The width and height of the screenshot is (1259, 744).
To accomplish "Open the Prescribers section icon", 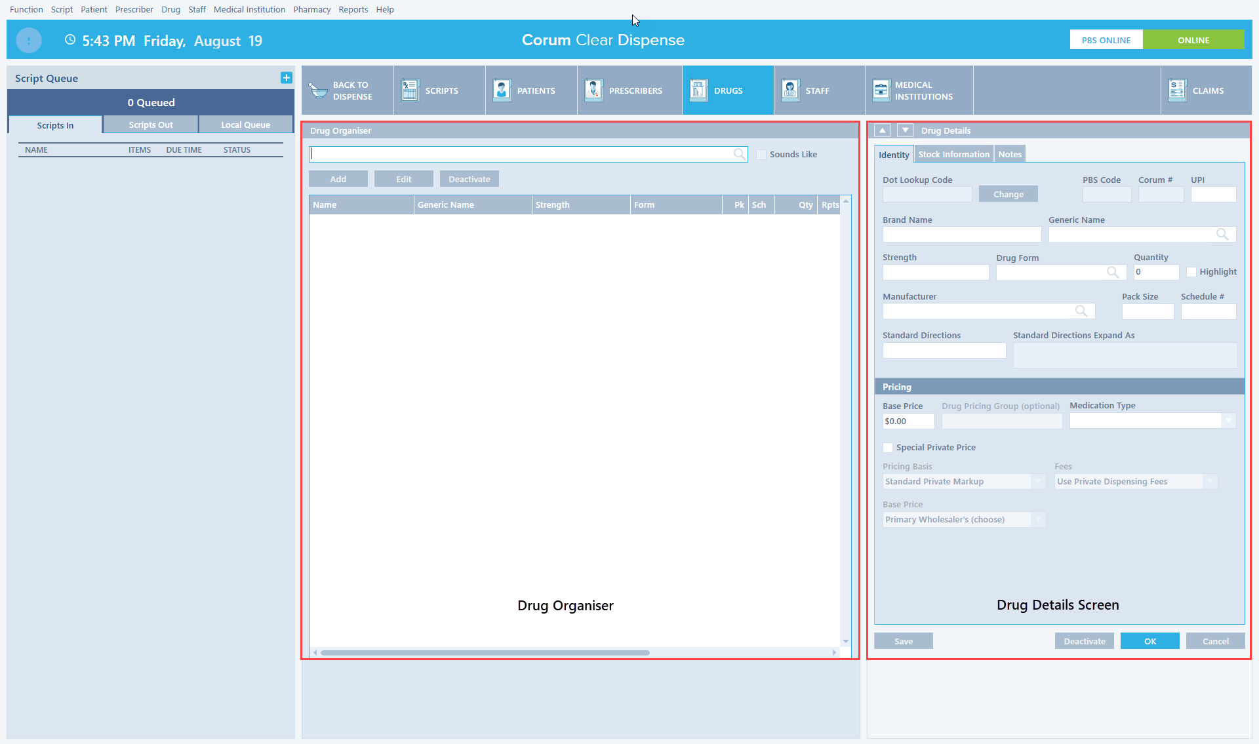I will click(593, 90).
